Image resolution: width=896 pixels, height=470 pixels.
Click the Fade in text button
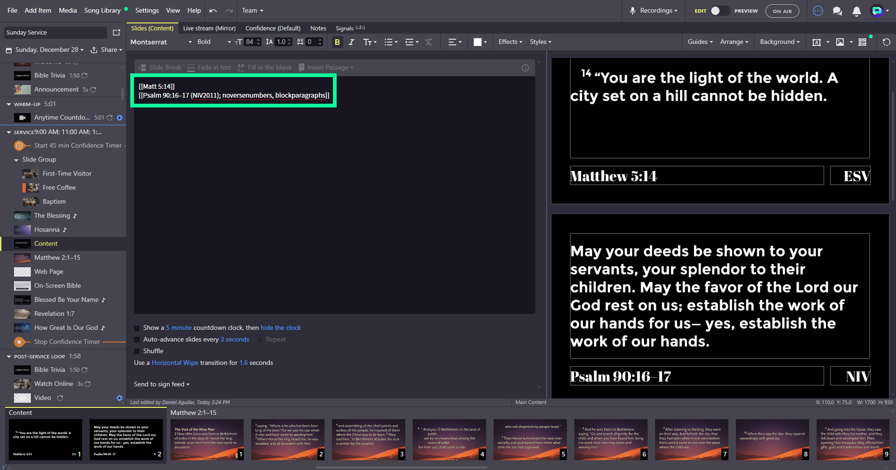[209, 67]
